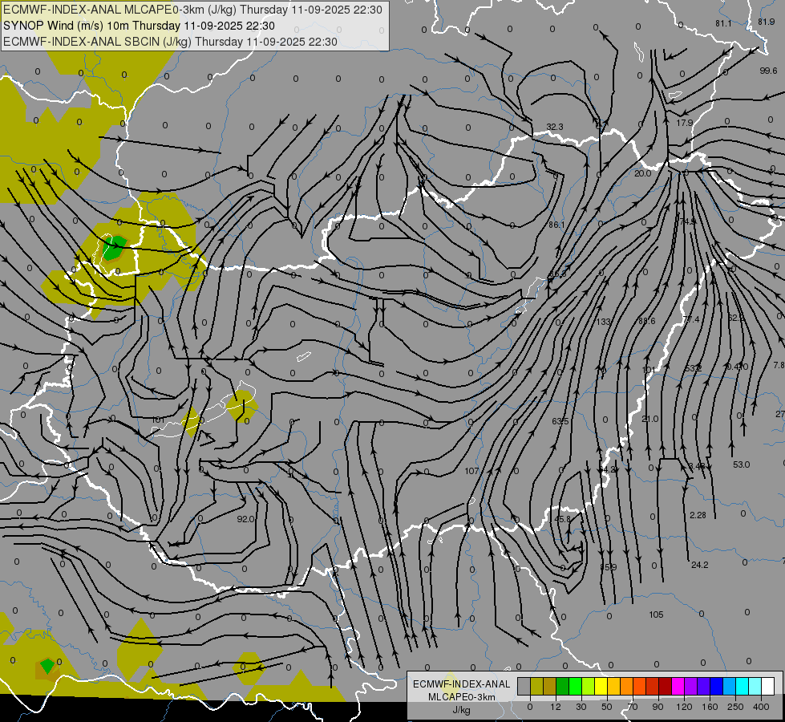Click the legend unit J/kg
The height and width of the screenshot is (722, 785).
pyautogui.click(x=462, y=710)
